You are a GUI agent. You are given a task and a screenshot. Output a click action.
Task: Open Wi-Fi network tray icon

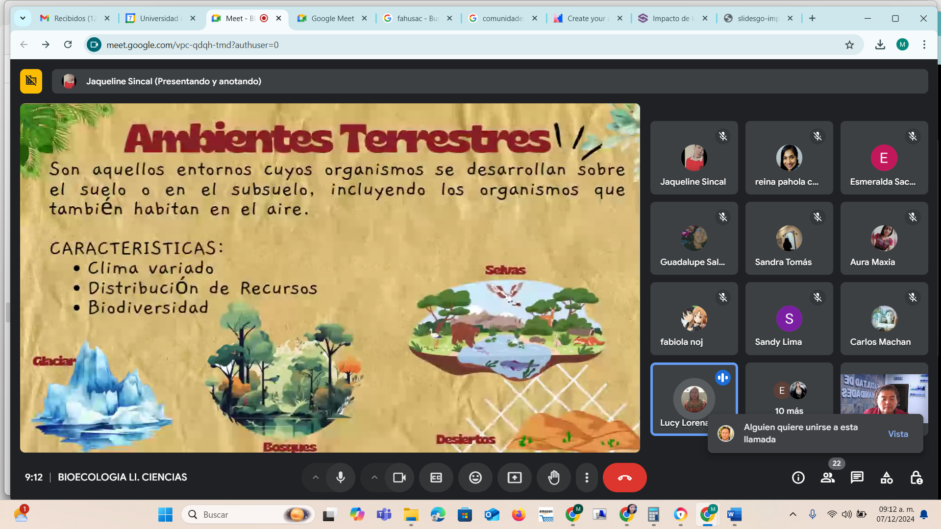coord(832,514)
